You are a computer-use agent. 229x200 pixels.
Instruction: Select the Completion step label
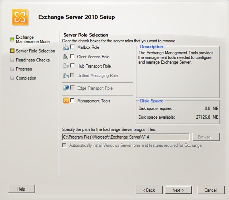pos(26,78)
